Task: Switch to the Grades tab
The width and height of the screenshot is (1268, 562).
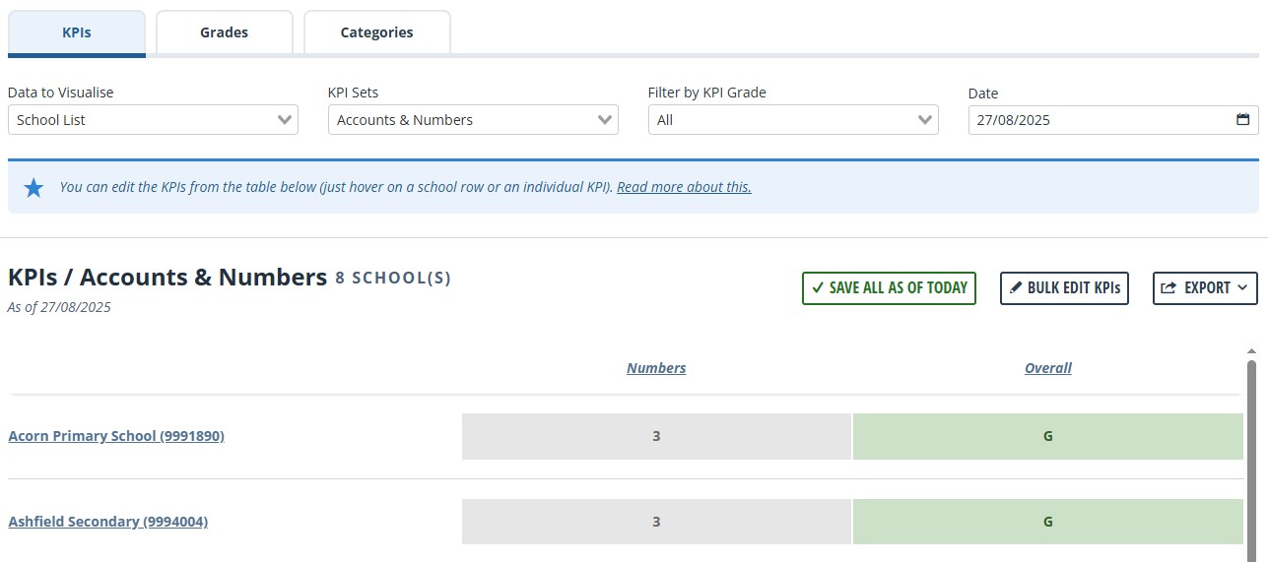Action: tap(225, 32)
